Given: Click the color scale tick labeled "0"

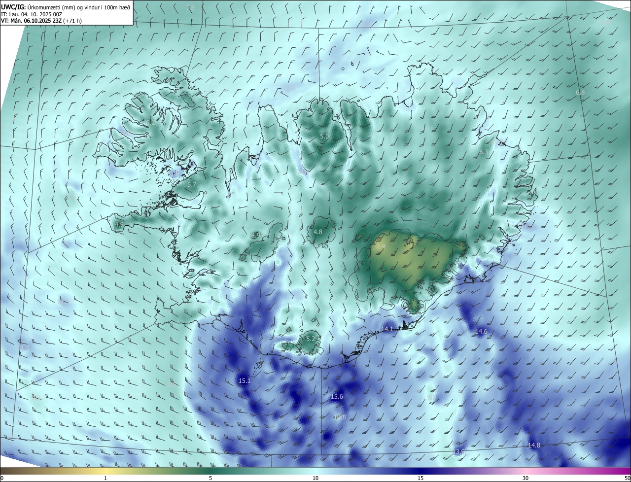Looking at the screenshot, I should (x=2, y=478).
